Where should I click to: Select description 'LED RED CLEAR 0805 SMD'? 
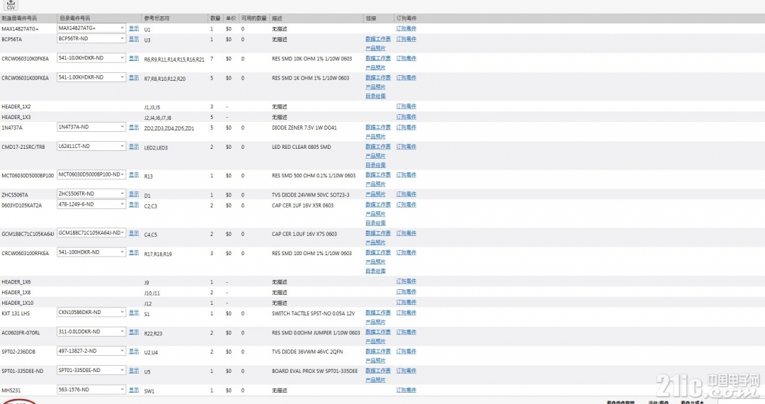click(302, 147)
